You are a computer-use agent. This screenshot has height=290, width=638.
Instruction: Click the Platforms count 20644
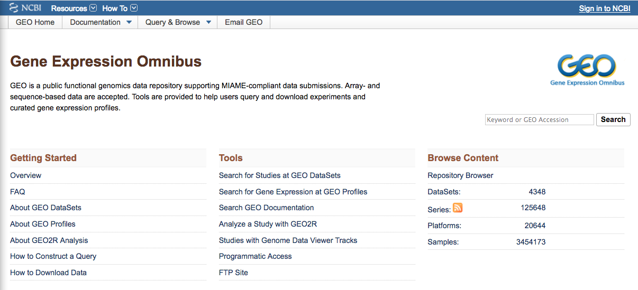(535, 226)
